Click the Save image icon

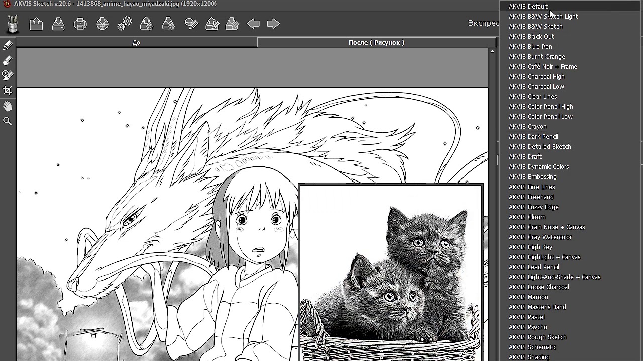pyautogui.click(x=58, y=24)
